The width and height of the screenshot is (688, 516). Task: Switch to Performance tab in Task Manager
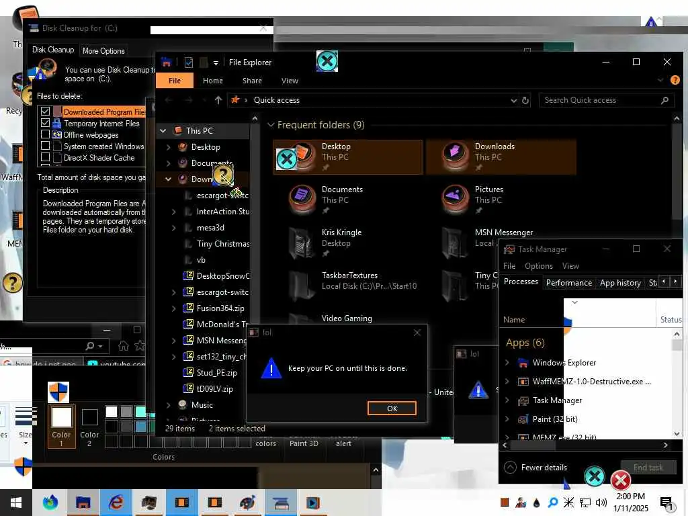point(568,283)
